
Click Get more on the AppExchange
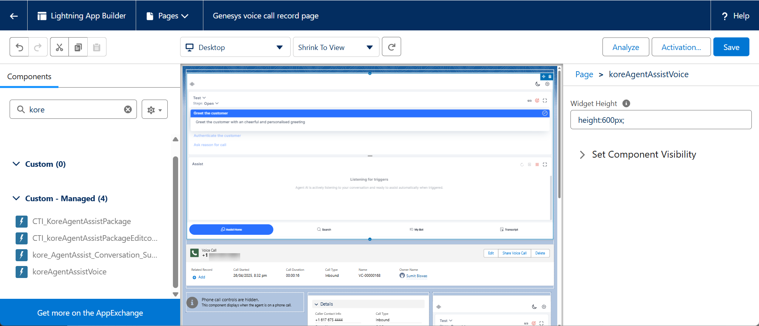click(90, 313)
